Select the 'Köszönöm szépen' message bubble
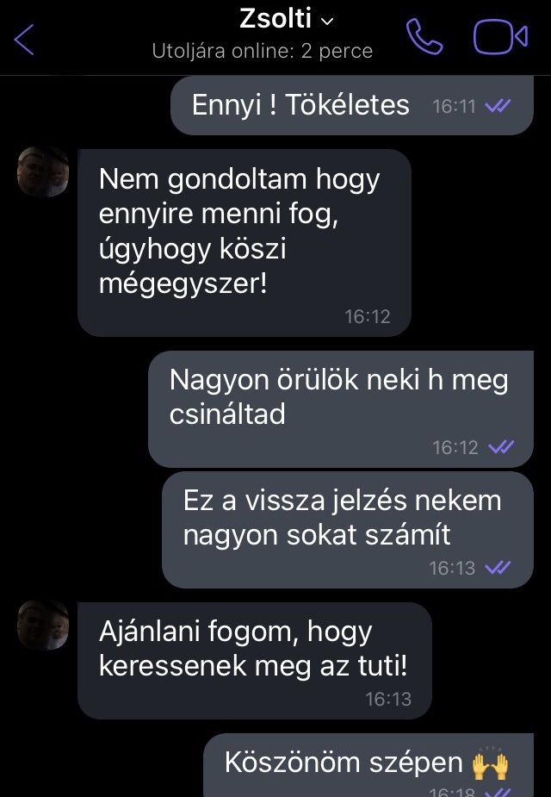This screenshot has height=797, width=551. click(x=368, y=765)
